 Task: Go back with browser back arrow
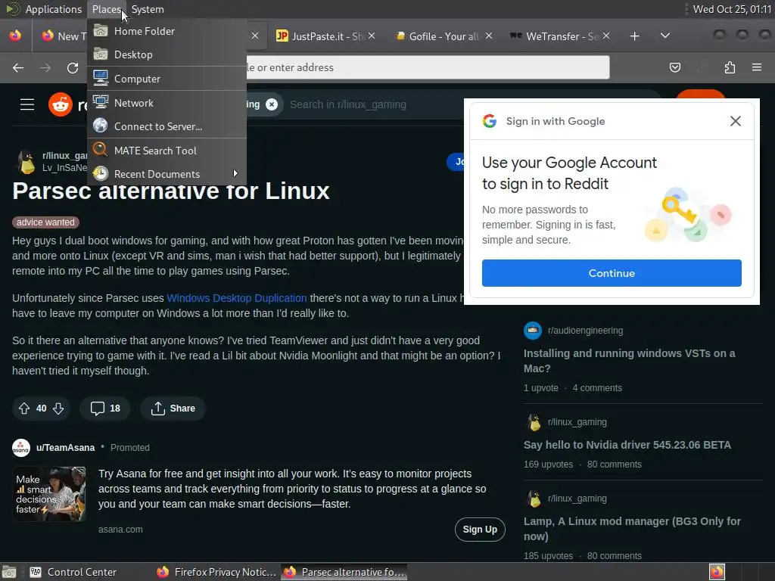click(x=18, y=67)
